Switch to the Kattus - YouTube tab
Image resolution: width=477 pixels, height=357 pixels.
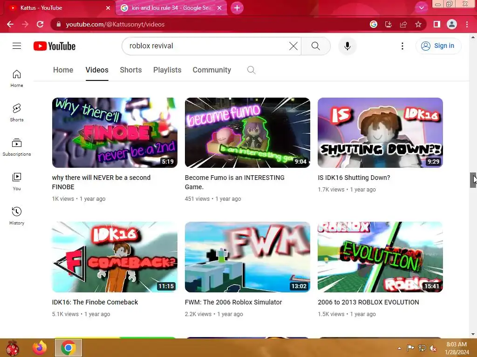58,8
